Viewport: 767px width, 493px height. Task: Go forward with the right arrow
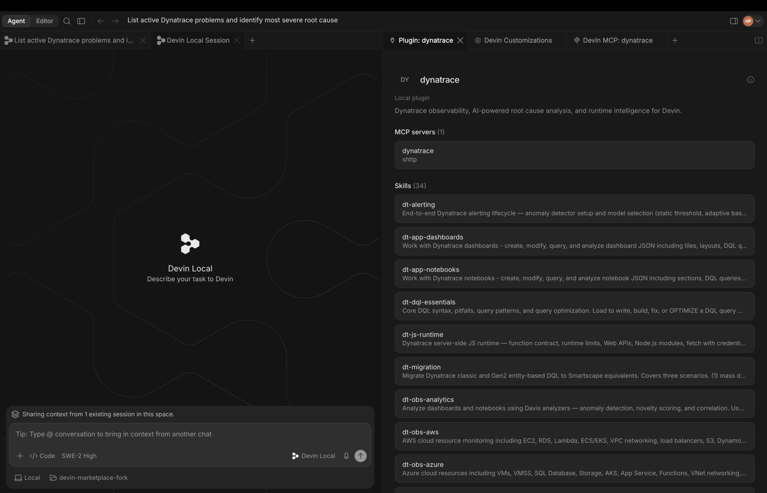pos(115,21)
